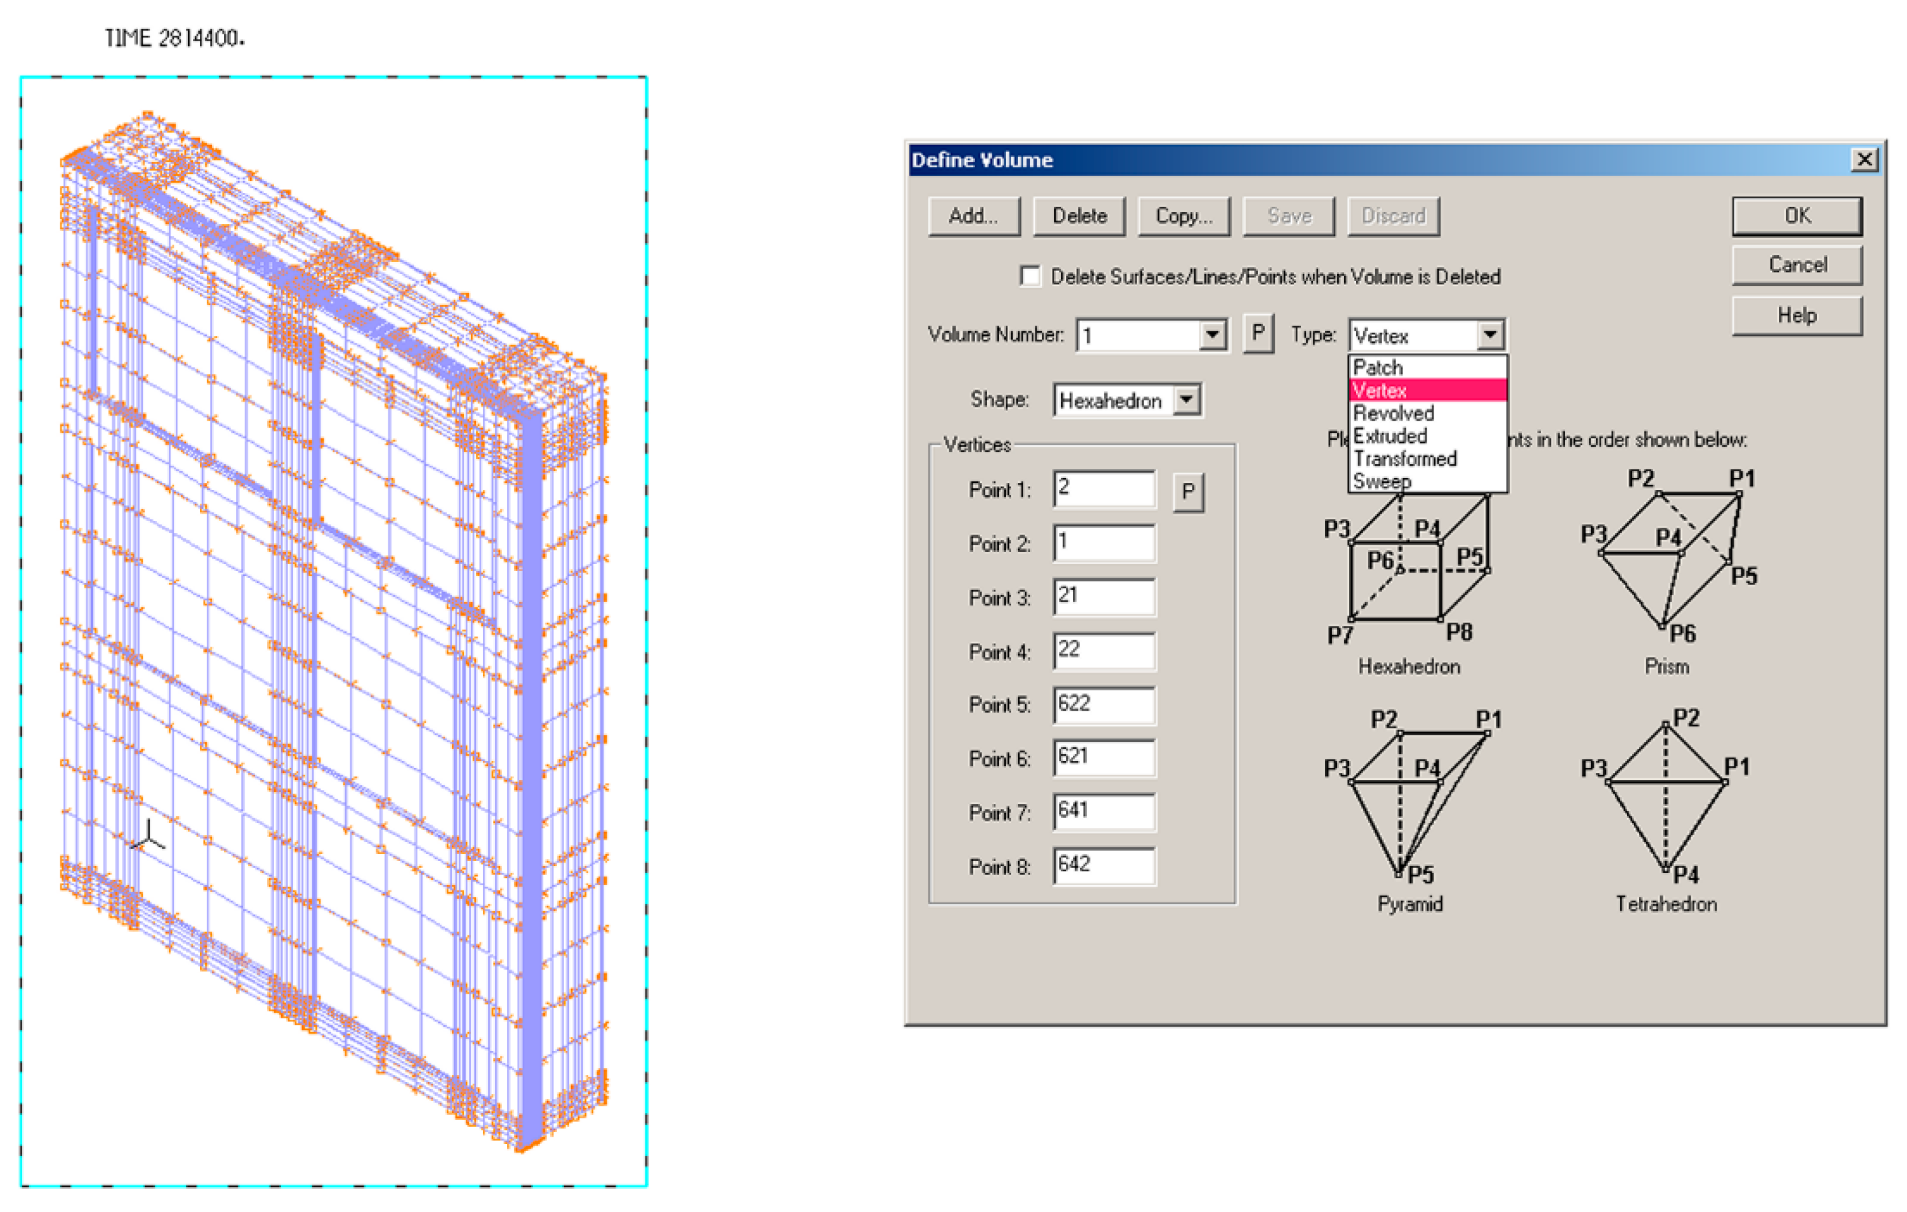
Task: Click the Prism shape diagram
Action: tap(1671, 558)
